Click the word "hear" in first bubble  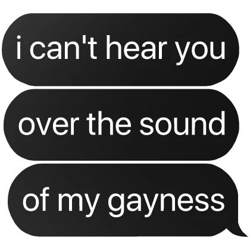point(136,48)
